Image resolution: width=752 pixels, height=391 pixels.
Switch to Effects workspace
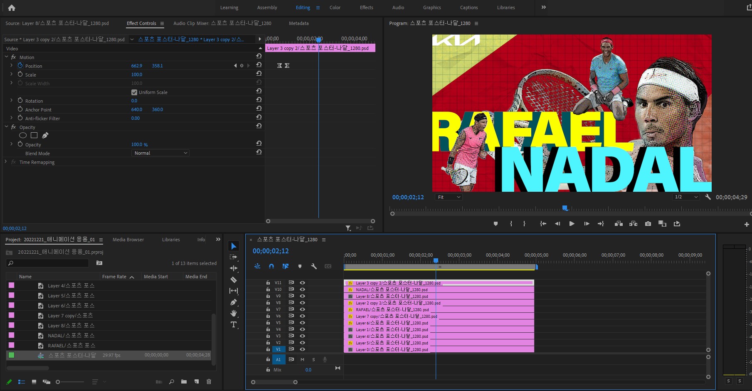(x=367, y=7)
